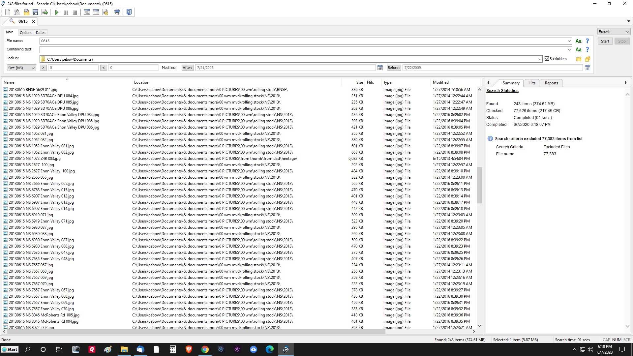Toggle case sensitivity Aa for File name
Image resolution: width=633 pixels, height=356 pixels.
click(x=578, y=41)
